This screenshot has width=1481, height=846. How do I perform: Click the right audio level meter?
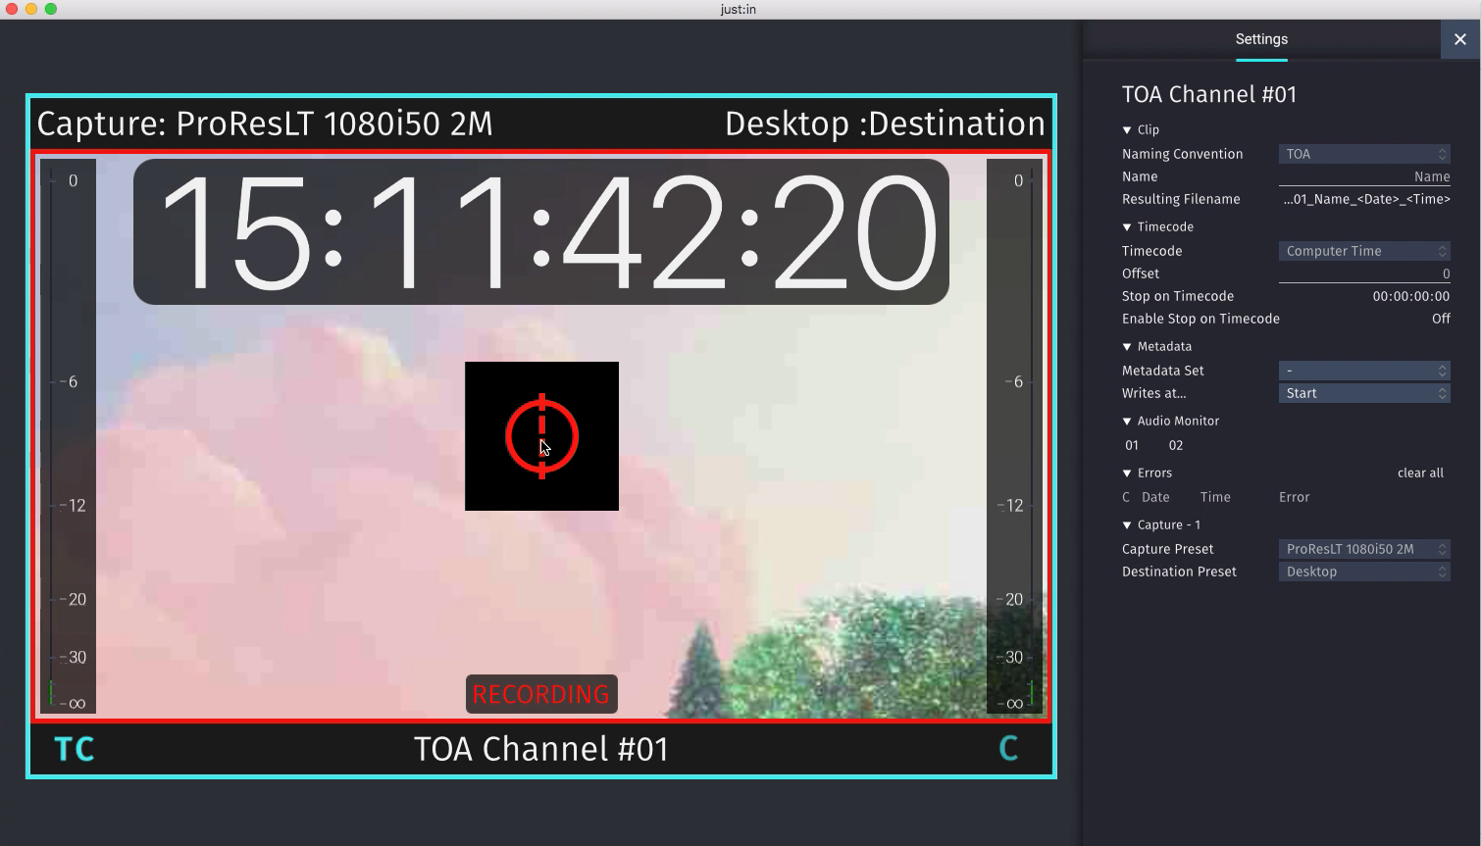[1014, 437]
